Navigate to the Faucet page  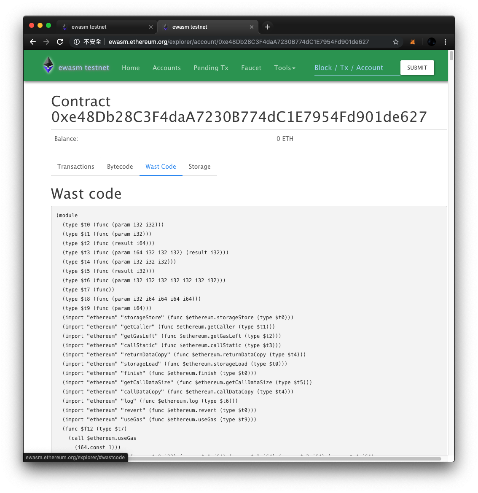point(251,68)
